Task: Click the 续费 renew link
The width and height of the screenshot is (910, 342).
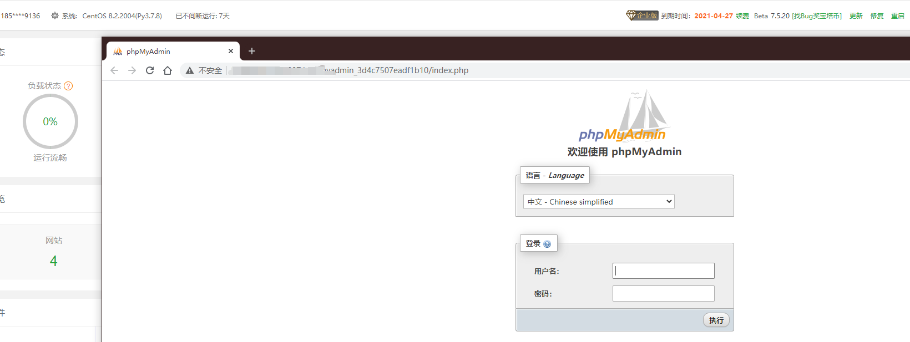Action: [x=742, y=16]
